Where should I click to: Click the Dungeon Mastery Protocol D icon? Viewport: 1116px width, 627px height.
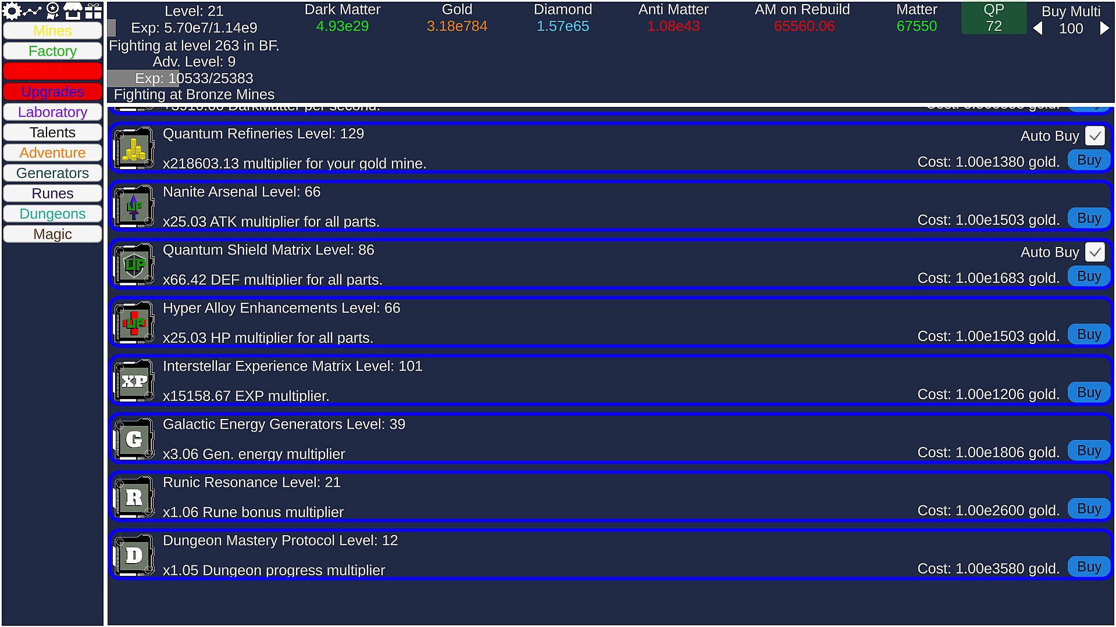click(x=134, y=555)
